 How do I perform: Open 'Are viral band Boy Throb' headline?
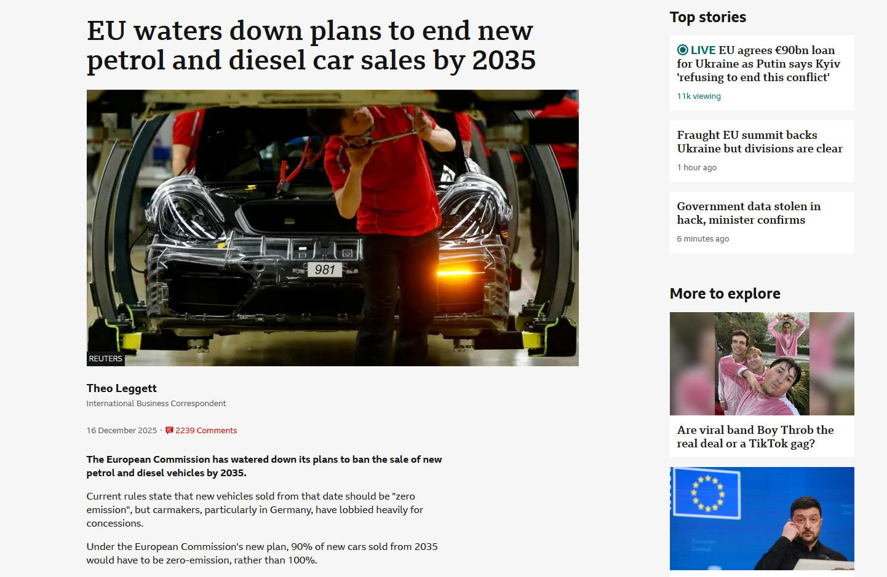coord(755,436)
